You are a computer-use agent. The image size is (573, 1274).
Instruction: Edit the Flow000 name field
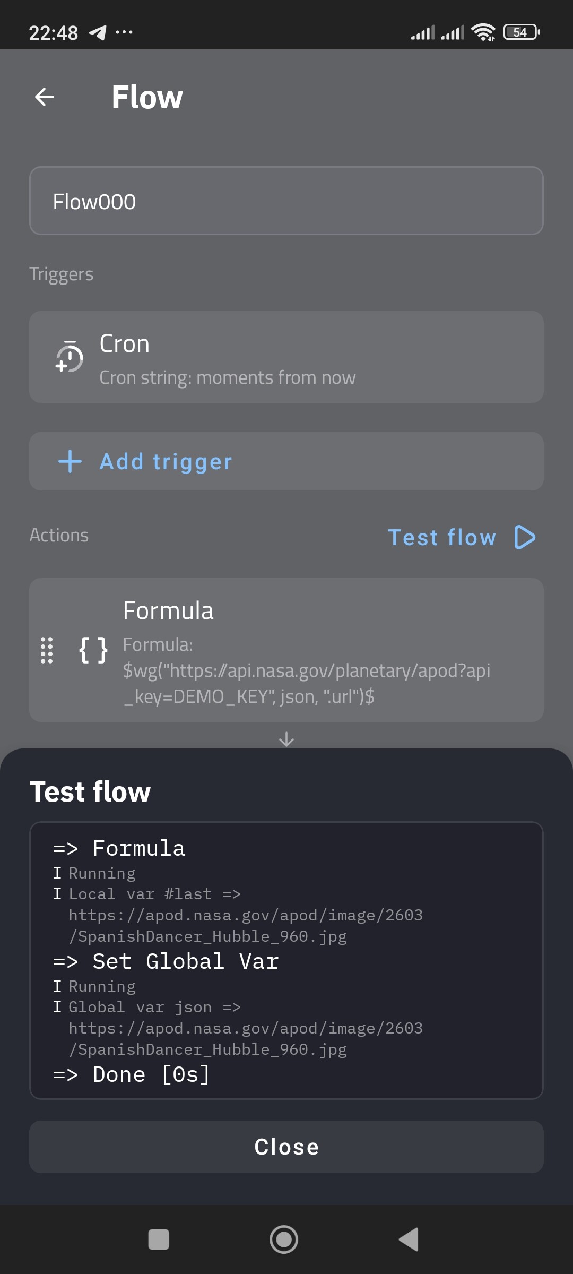click(286, 201)
